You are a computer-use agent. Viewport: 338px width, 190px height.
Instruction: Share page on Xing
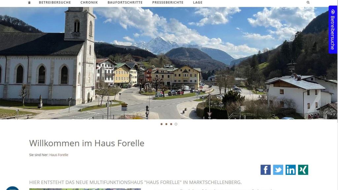303,170
